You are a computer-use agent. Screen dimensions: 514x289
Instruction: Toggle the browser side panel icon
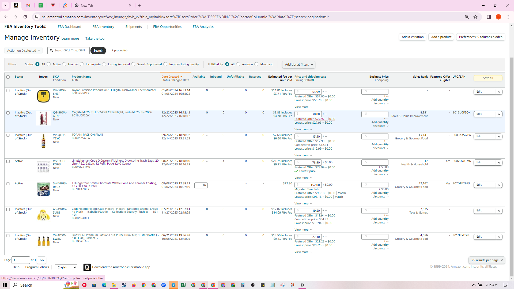click(x=489, y=17)
